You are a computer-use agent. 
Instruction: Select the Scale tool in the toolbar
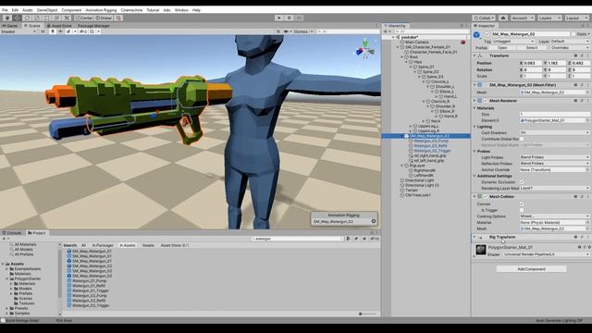[37, 18]
